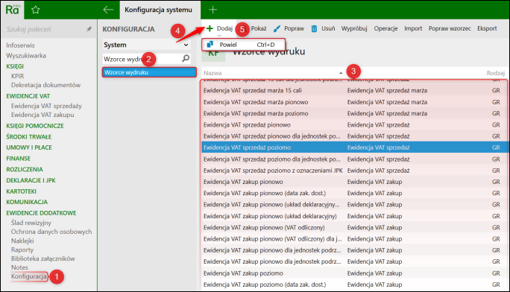Open Raporty in the sidebar
Viewport: 510px width, 292px height.
22,250
